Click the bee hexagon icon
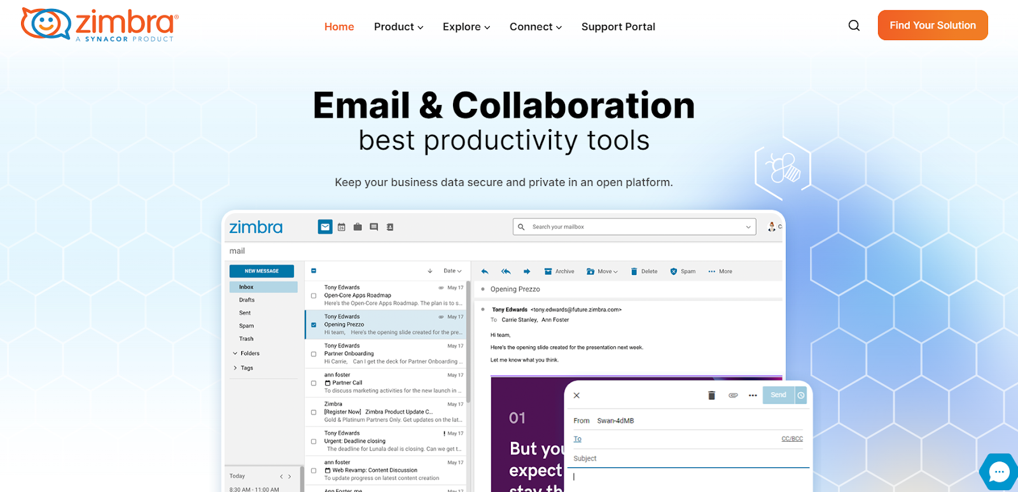This screenshot has height=492, width=1018. (783, 168)
